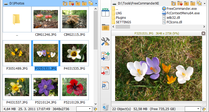Click '4,64 MB' in left status bar

pos(10,109)
